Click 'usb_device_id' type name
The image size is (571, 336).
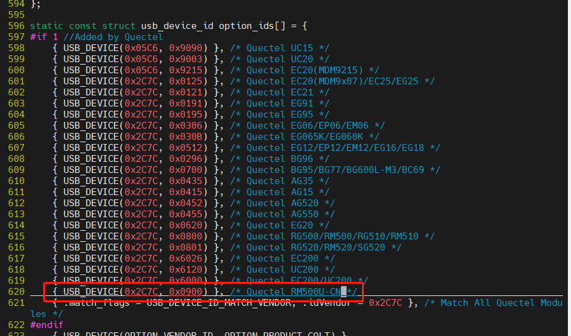pos(178,26)
